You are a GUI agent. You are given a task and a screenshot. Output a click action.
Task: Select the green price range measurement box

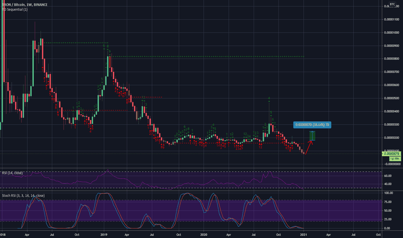312,136
